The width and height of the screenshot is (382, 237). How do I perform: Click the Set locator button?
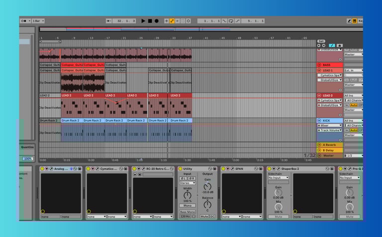321,41
